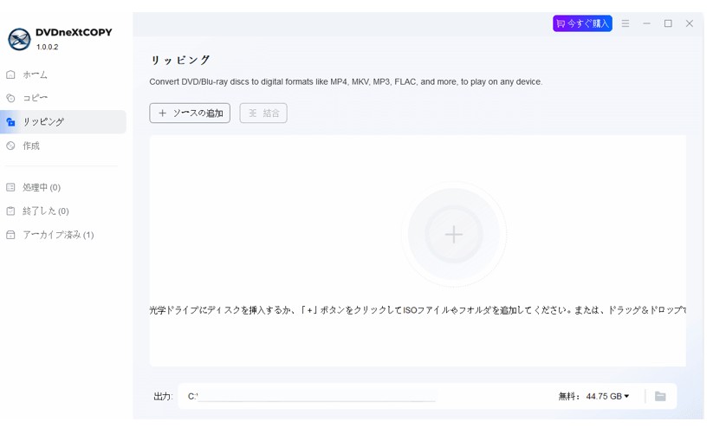Click the リッピング page heading
The image size is (713, 428).
click(180, 60)
